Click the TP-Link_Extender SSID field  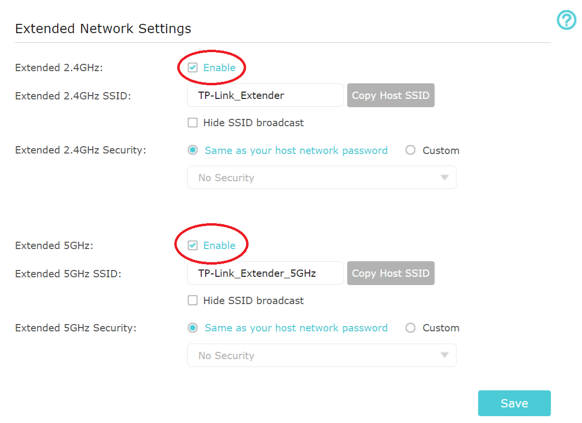tap(265, 96)
